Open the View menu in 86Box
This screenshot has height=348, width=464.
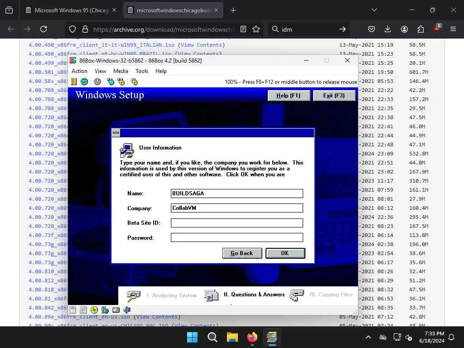pyautogui.click(x=100, y=71)
